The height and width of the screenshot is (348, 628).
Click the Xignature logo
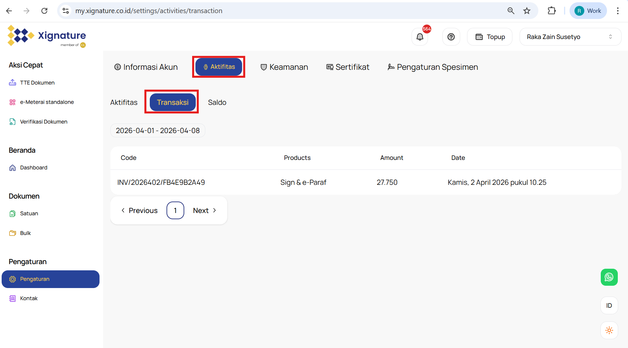[x=47, y=36]
